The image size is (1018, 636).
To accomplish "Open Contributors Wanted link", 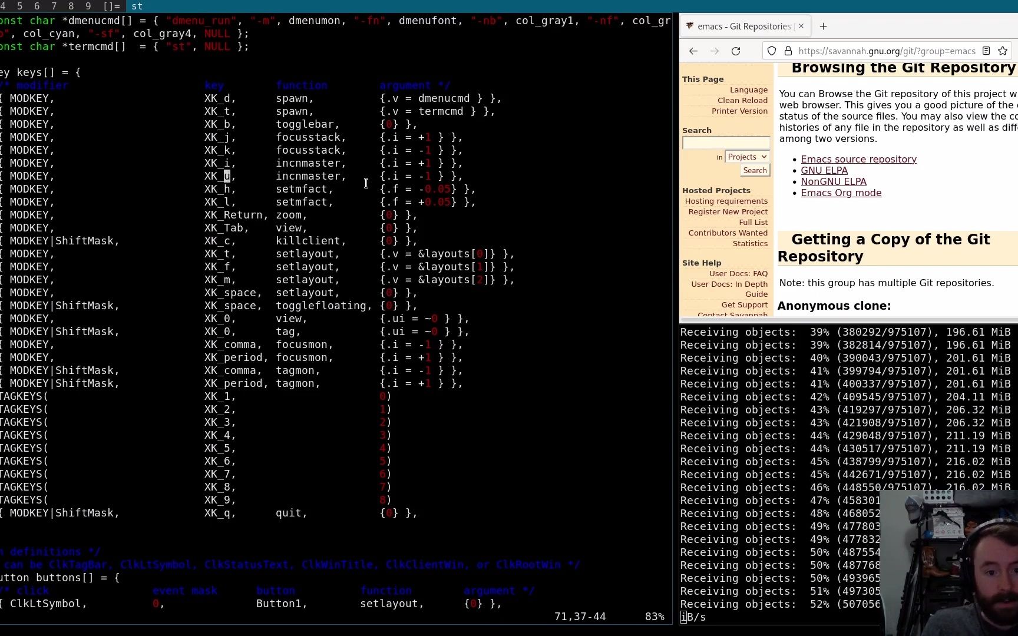I will (728, 233).
